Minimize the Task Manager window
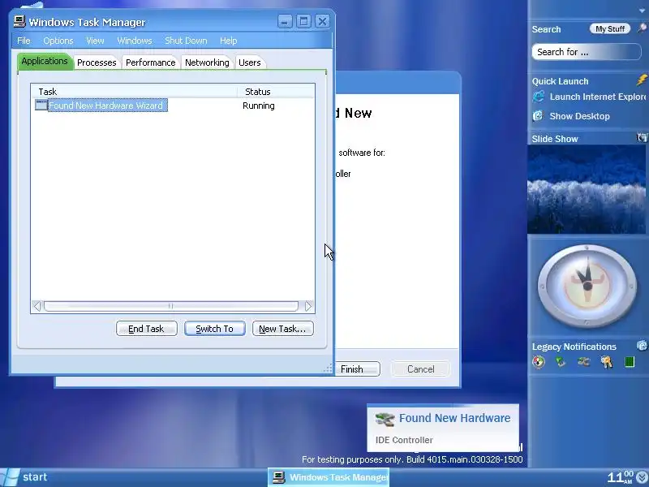 pos(285,22)
